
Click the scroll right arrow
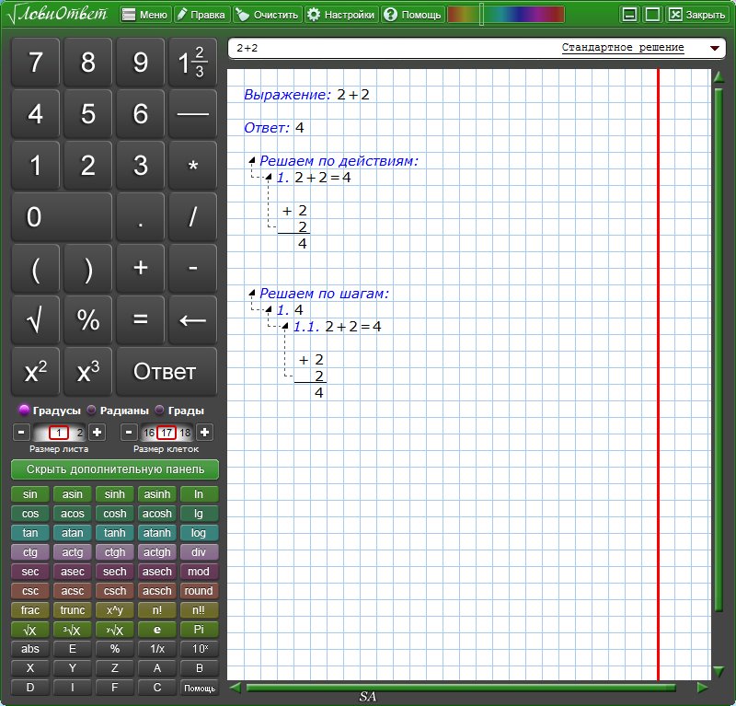(x=702, y=688)
